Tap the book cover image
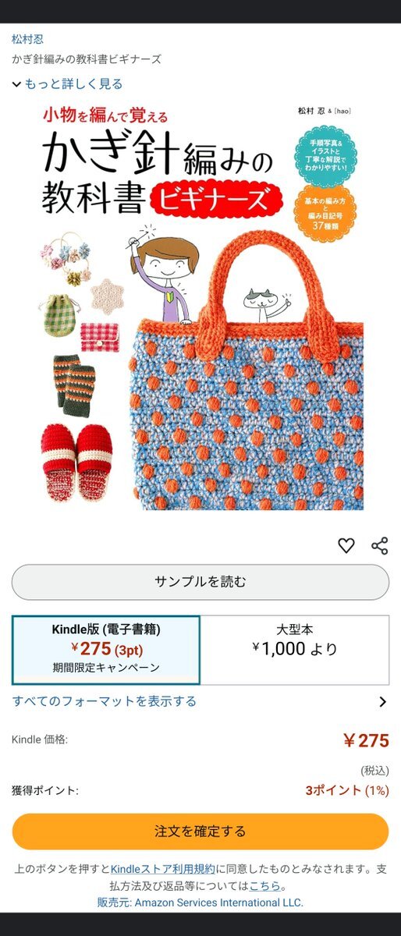This screenshot has width=401, height=936. [x=200, y=305]
